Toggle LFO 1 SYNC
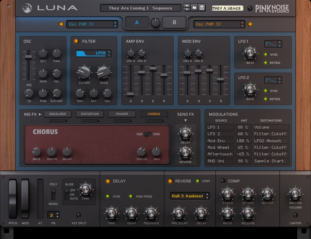This screenshot has height=239, width=311. (266, 54)
